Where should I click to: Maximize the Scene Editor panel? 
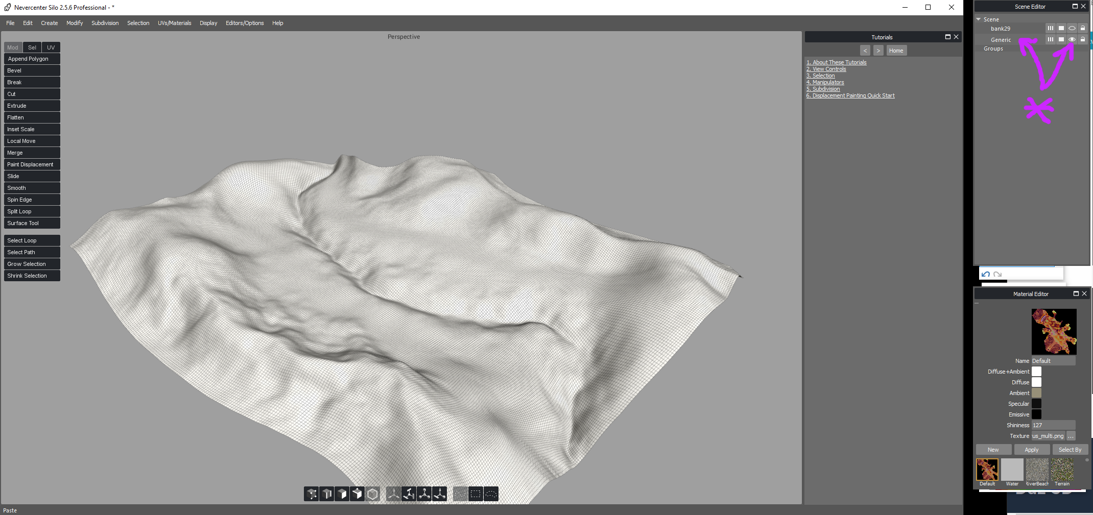pyautogui.click(x=1075, y=6)
